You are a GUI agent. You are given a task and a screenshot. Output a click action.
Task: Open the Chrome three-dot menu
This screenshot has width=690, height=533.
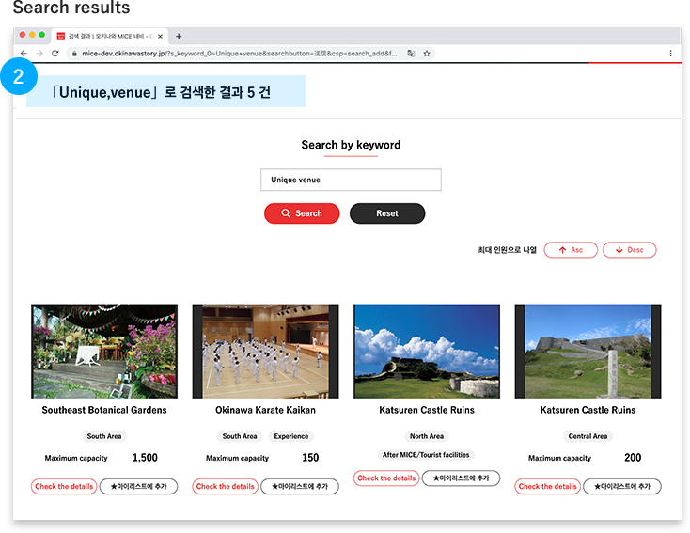[x=670, y=54]
